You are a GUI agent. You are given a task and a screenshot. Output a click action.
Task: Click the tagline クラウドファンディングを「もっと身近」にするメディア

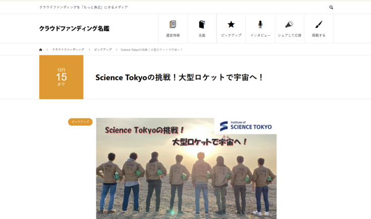pos(84,8)
